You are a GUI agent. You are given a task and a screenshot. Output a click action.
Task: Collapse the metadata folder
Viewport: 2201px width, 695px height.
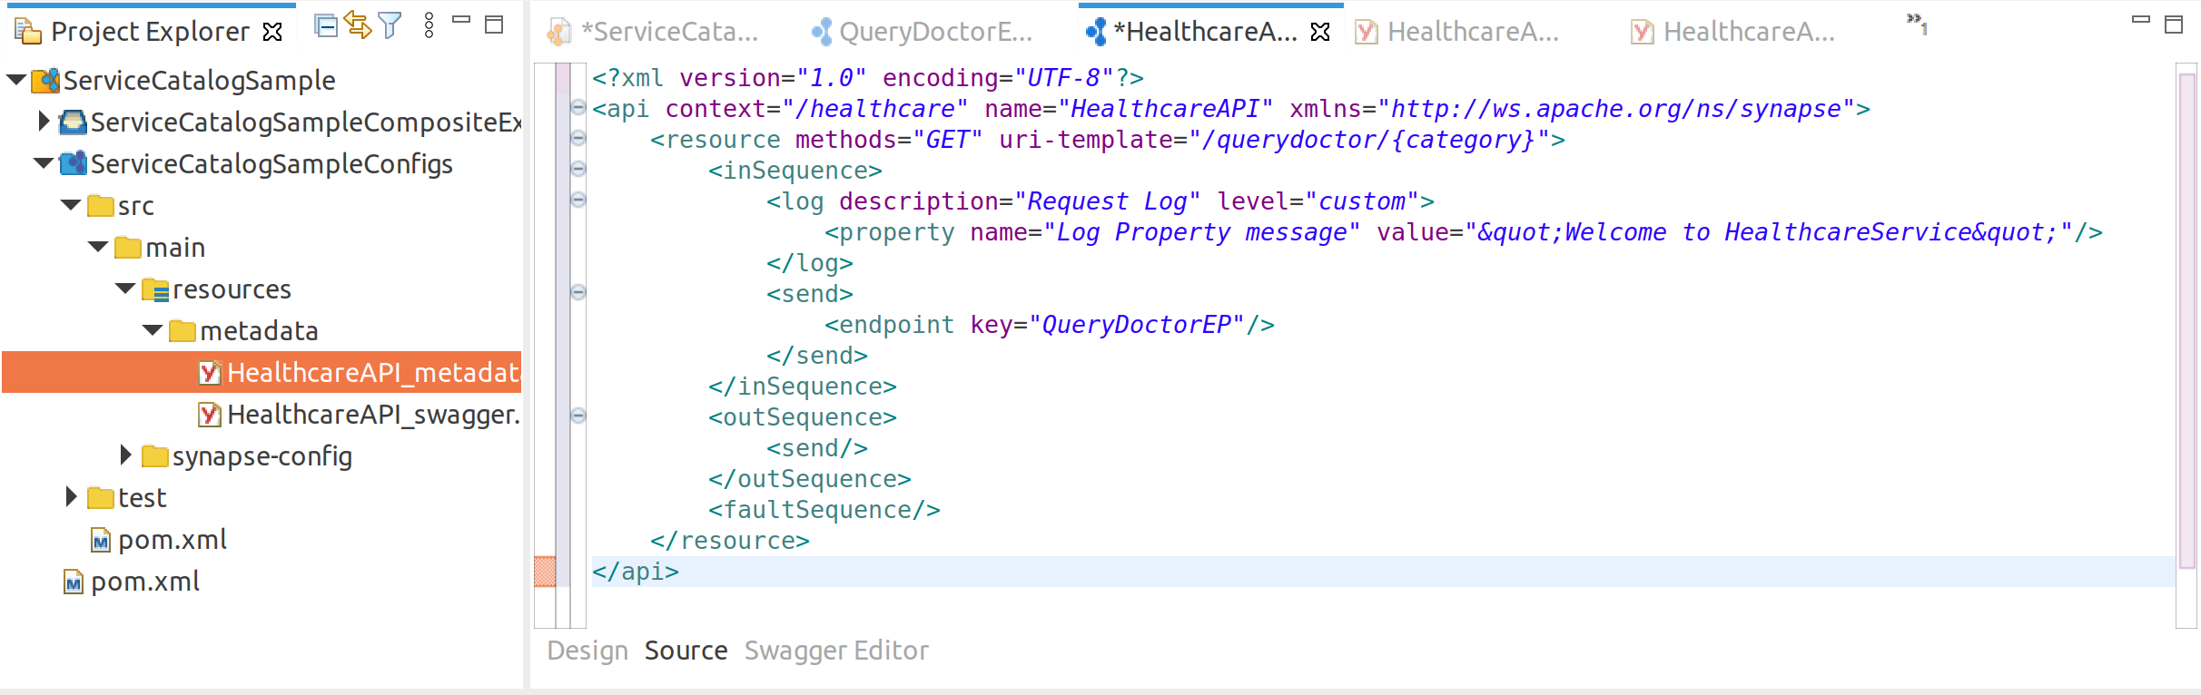coord(153,330)
